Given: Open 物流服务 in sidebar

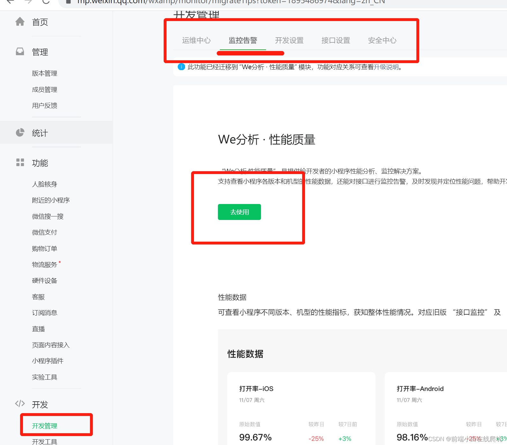Looking at the screenshot, I should click(x=45, y=265).
